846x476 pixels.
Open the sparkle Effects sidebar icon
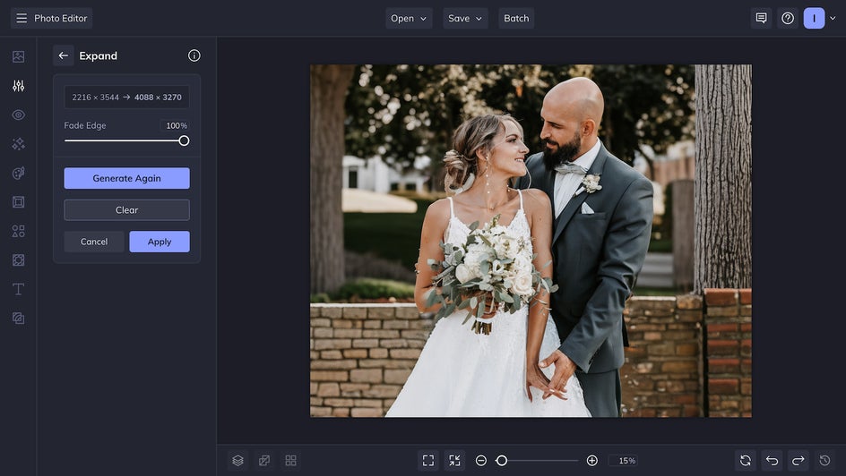[18, 144]
